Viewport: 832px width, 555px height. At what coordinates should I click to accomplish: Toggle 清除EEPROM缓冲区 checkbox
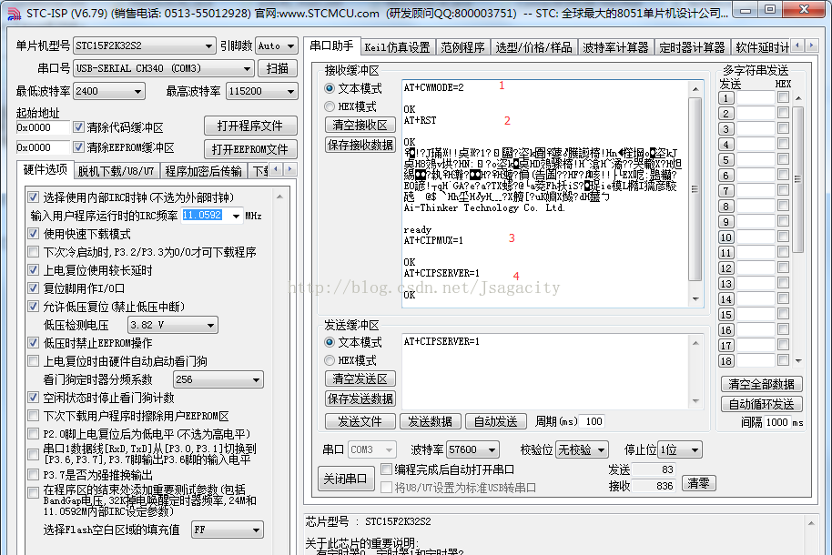point(78,147)
